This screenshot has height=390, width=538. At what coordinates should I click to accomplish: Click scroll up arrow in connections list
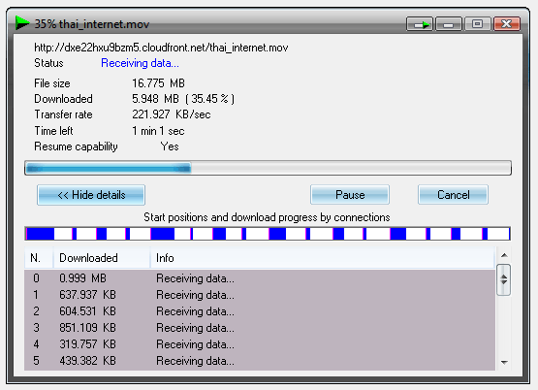tap(504, 255)
